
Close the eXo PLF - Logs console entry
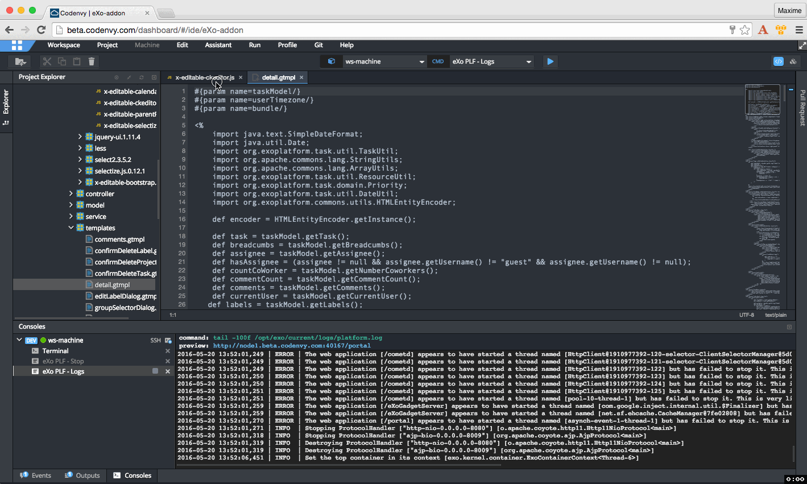pos(168,371)
